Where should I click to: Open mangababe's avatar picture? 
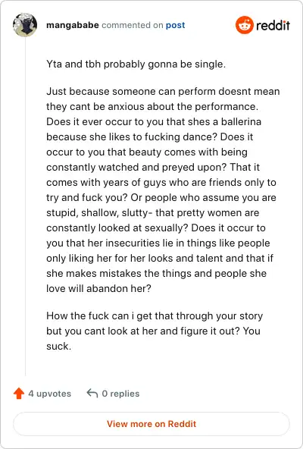25,25
